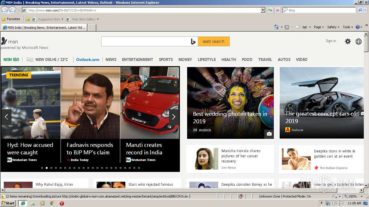The height and width of the screenshot is (207, 369).
Task: Open Windows Explorer folder in taskbar
Action: 33,203
